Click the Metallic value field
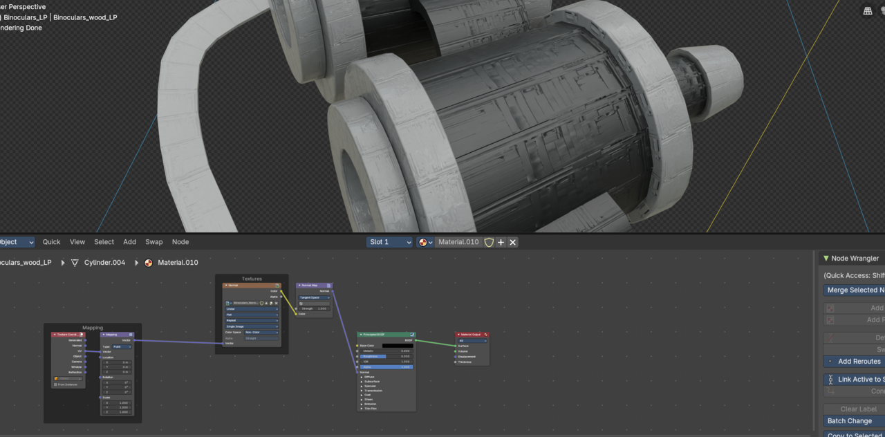This screenshot has width=885, height=437. 386,351
